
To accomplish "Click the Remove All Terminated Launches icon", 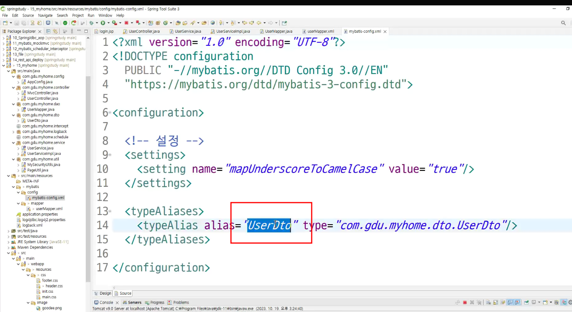I will point(479,302).
